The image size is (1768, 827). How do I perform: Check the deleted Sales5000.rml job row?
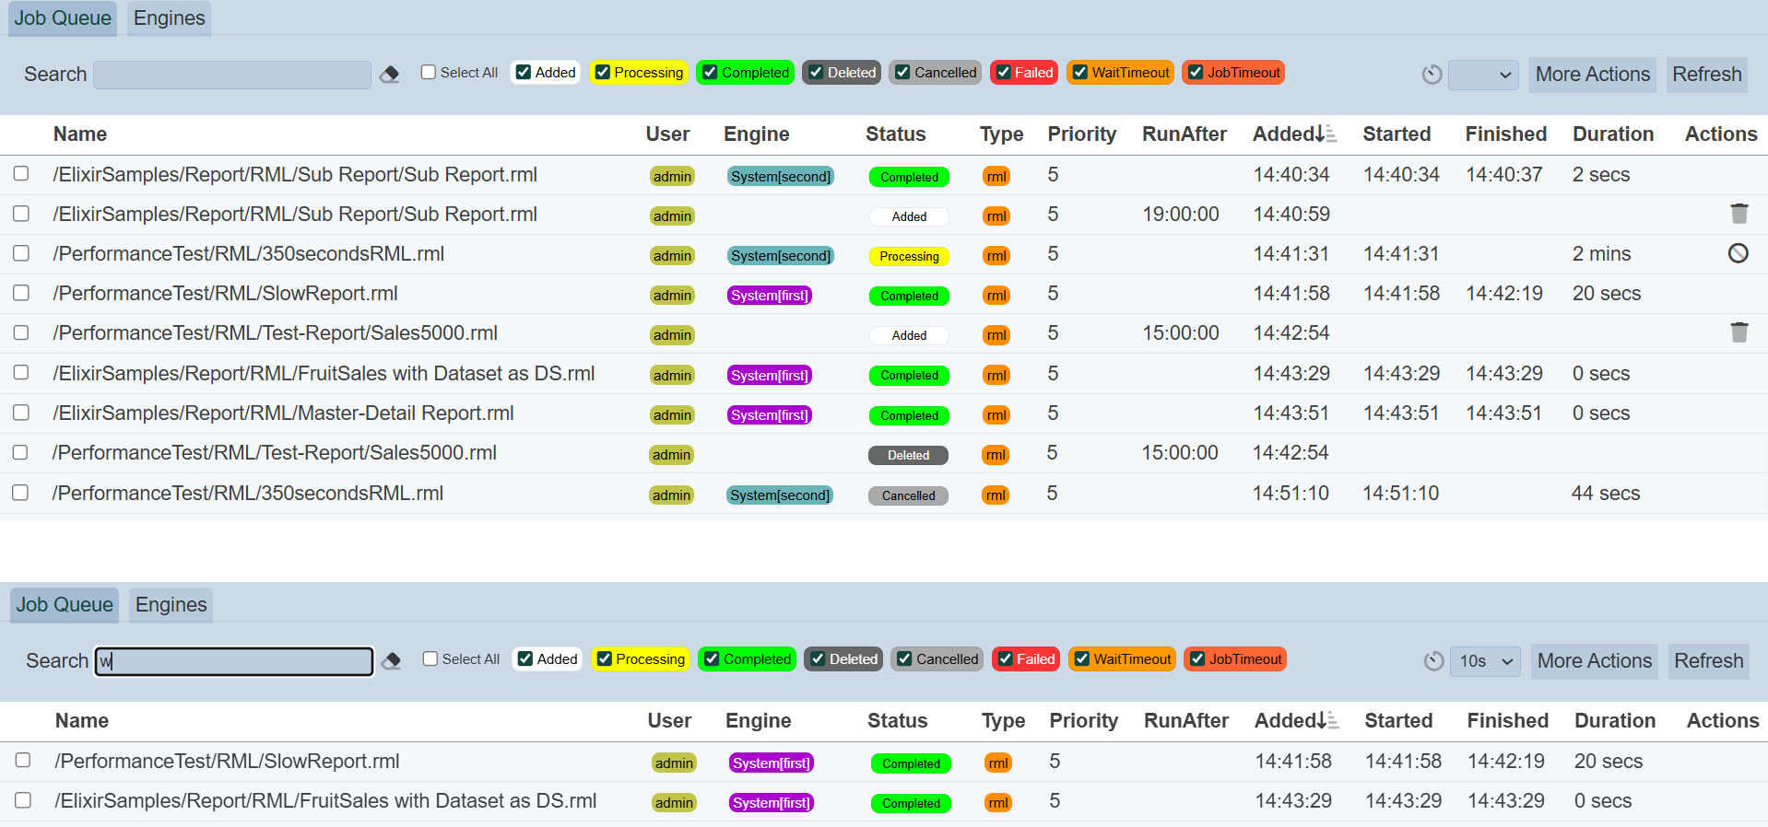(x=20, y=452)
